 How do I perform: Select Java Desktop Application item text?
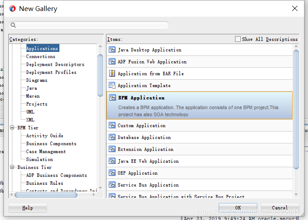[150, 50]
